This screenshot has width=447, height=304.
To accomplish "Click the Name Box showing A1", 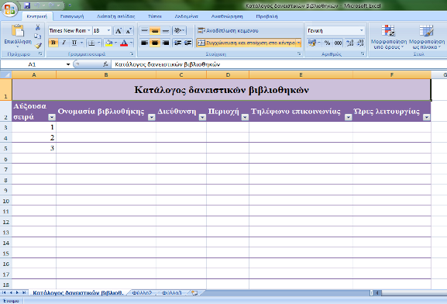I will [32, 64].
